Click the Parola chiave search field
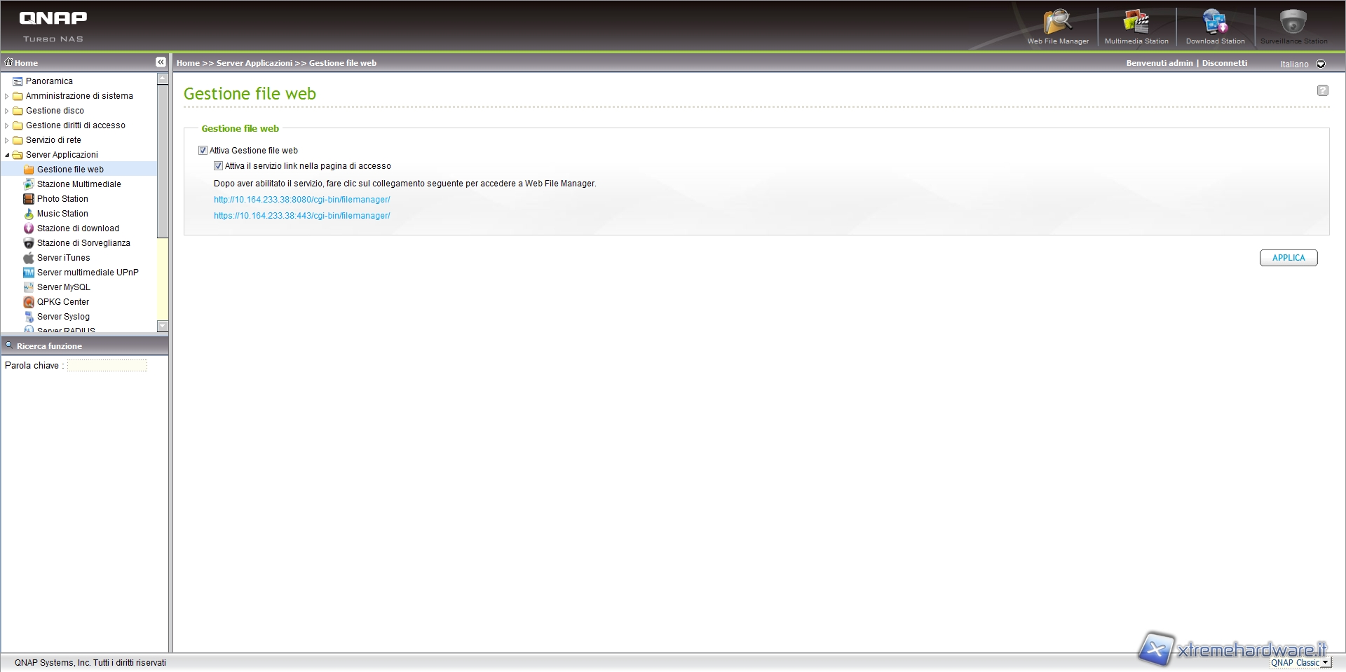Viewport: 1346px width, 672px height. pyautogui.click(x=107, y=366)
